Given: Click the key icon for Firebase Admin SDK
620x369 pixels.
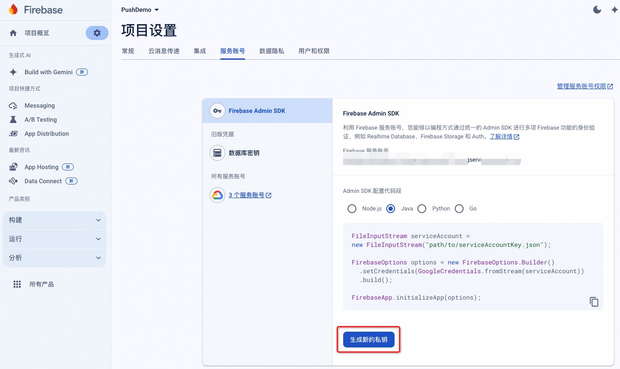Looking at the screenshot, I should point(217,111).
